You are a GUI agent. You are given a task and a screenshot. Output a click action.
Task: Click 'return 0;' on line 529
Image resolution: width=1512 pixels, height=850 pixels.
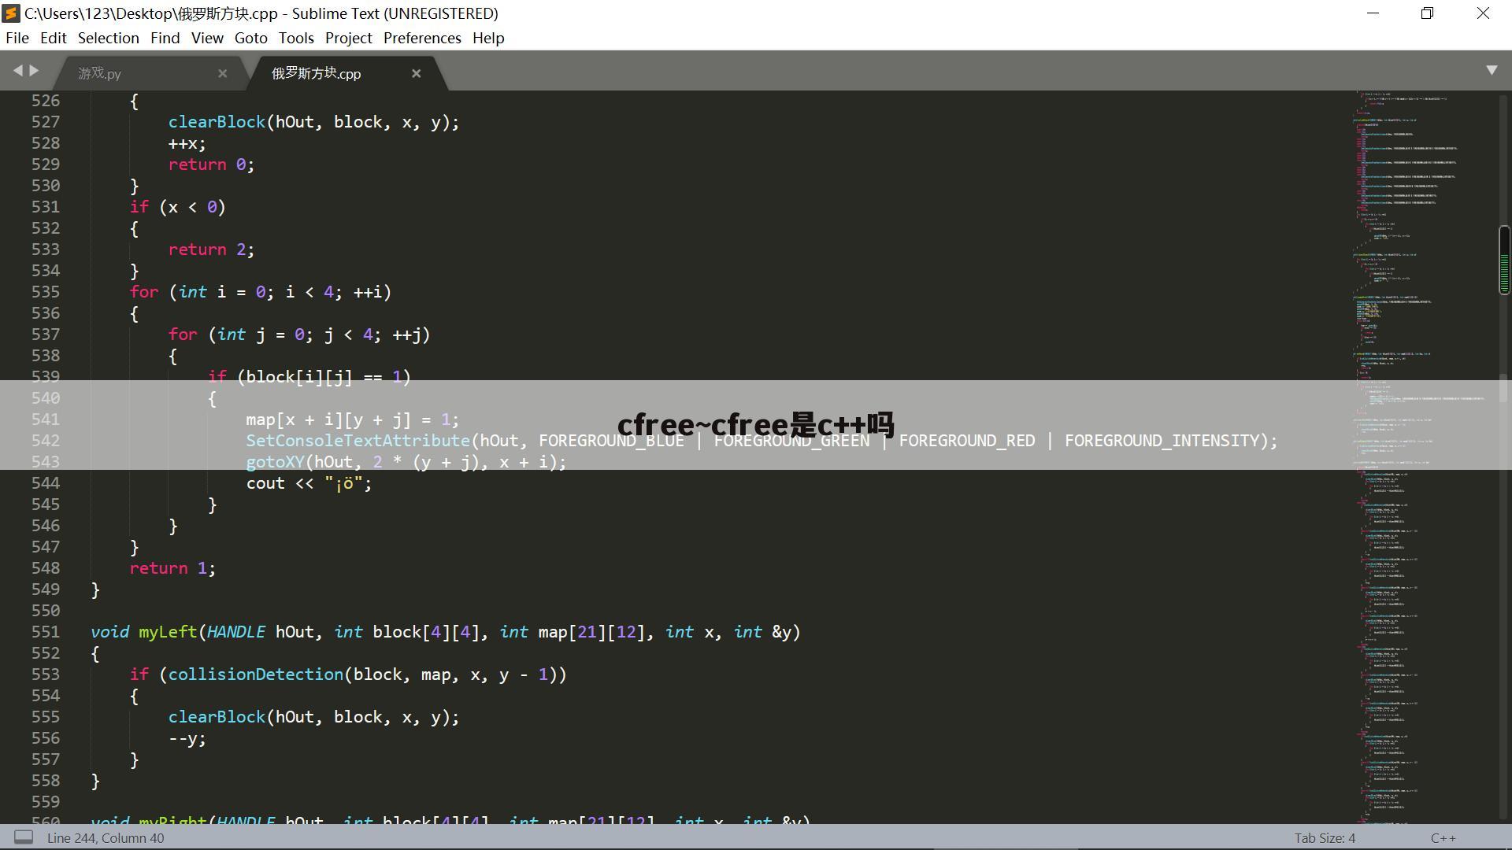coord(211,164)
